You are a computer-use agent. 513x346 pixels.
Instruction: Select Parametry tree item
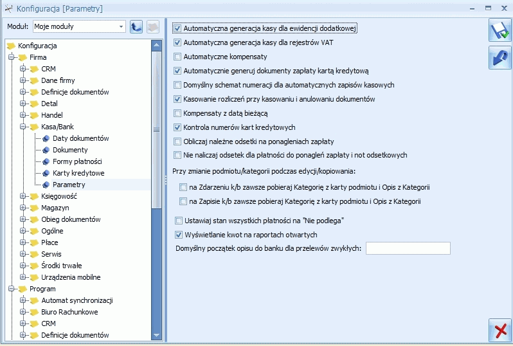[x=69, y=185]
